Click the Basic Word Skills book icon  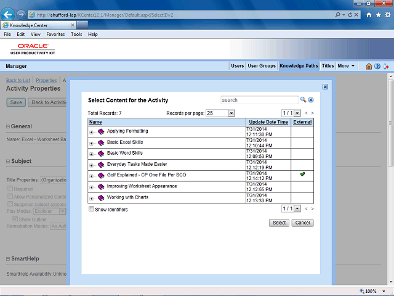pos(101,154)
